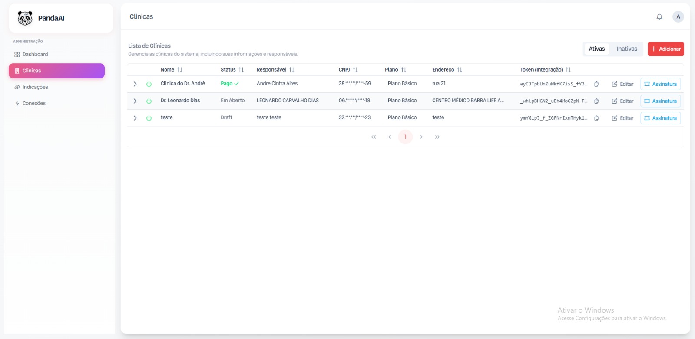
Task: Edit Clinica do Dr. André
Action: point(622,84)
